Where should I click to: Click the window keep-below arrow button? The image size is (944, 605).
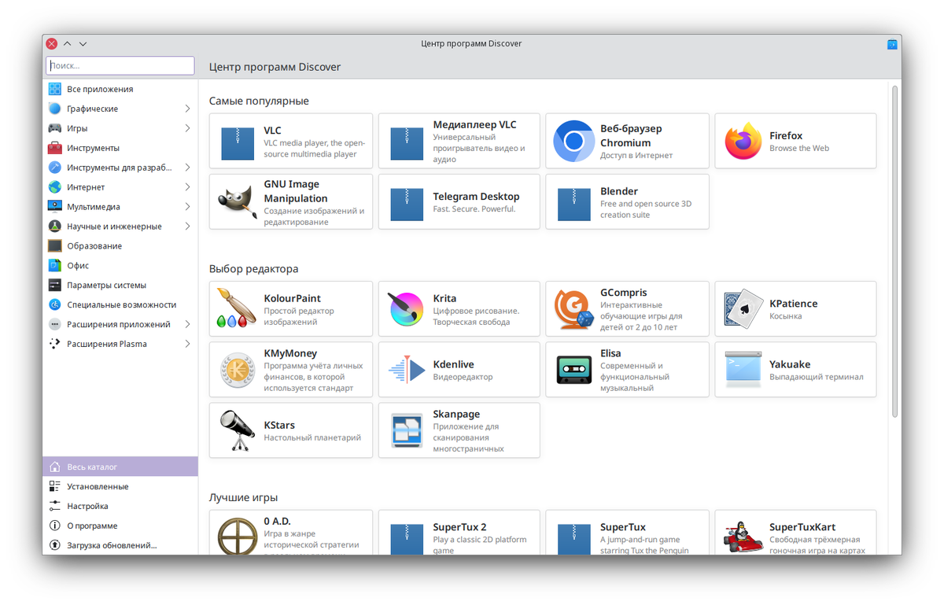coord(83,44)
